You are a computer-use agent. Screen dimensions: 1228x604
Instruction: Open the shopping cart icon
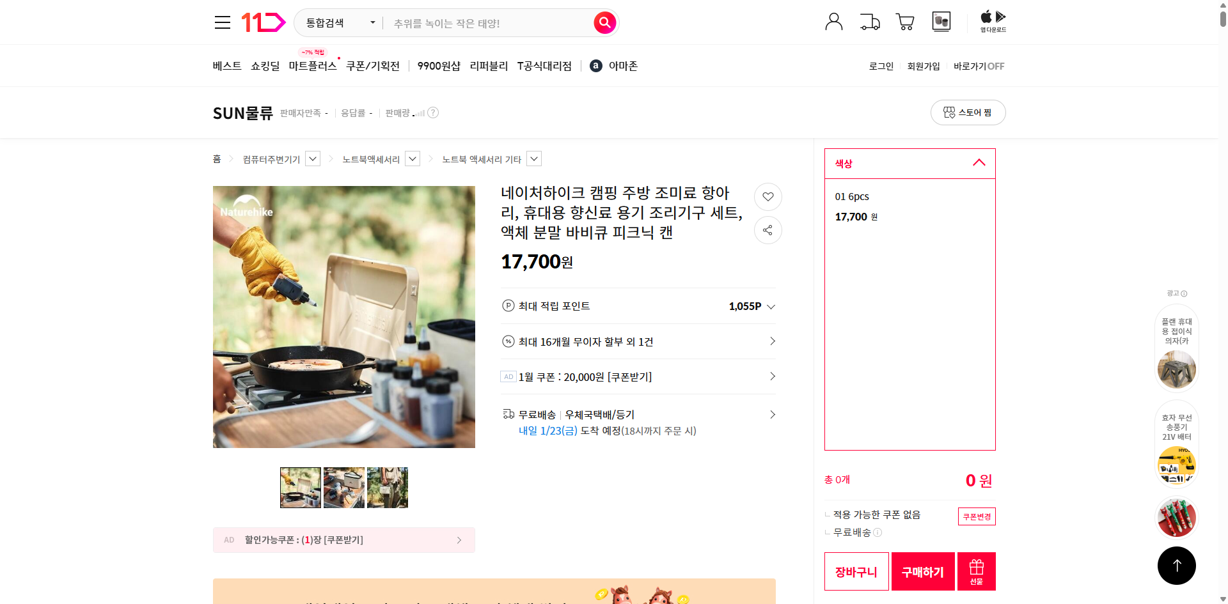(x=904, y=22)
